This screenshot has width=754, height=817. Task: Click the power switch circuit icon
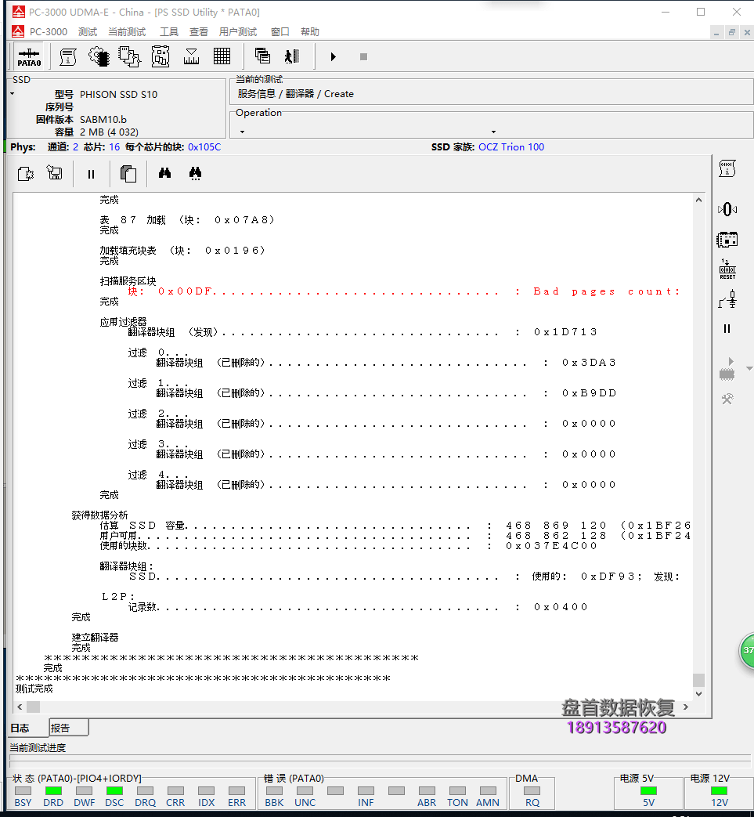[x=727, y=299]
